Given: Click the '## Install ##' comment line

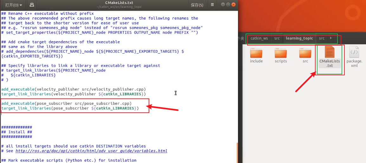Looking at the screenshot, I should point(16,132).
